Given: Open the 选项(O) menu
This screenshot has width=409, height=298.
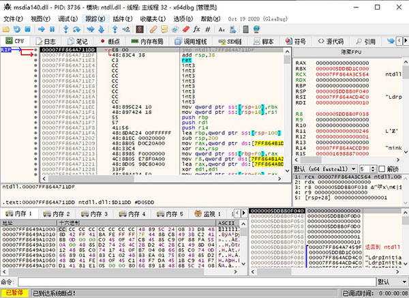Looking at the screenshot, I should pyautogui.click(x=183, y=19).
